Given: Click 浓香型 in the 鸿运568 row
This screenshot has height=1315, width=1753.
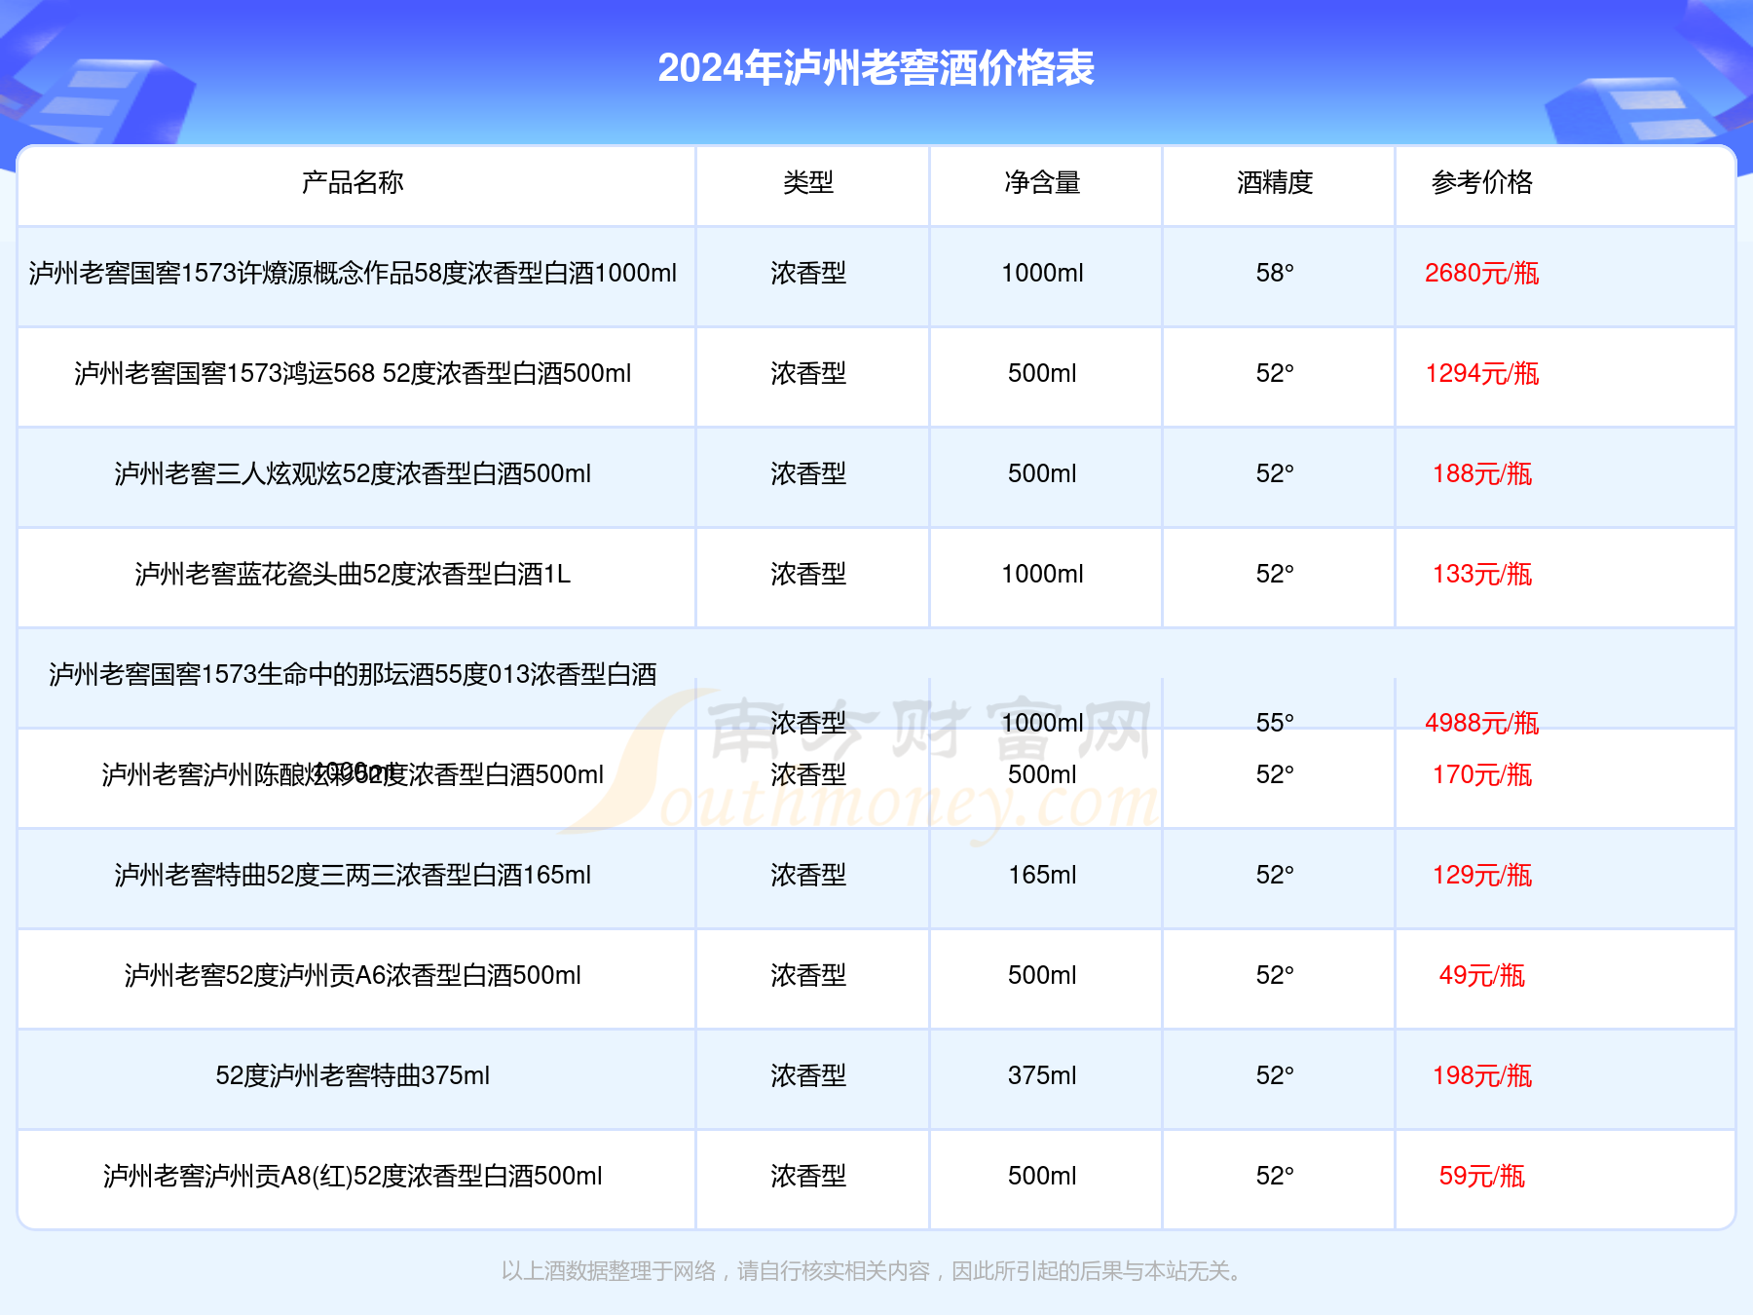Looking at the screenshot, I should (808, 373).
